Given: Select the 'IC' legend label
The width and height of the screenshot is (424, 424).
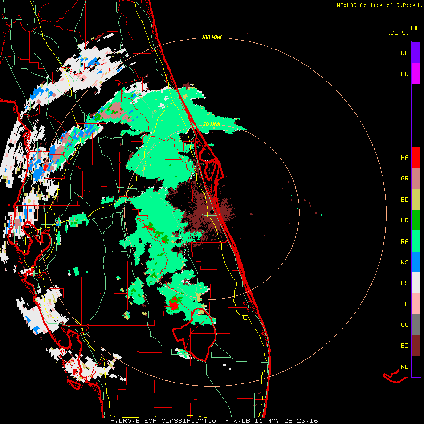Looking at the screenshot, I should (404, 304).
